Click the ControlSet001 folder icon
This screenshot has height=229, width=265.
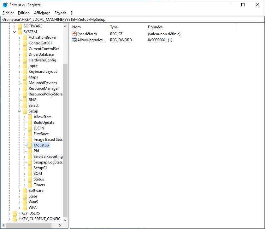coord(25,43)
